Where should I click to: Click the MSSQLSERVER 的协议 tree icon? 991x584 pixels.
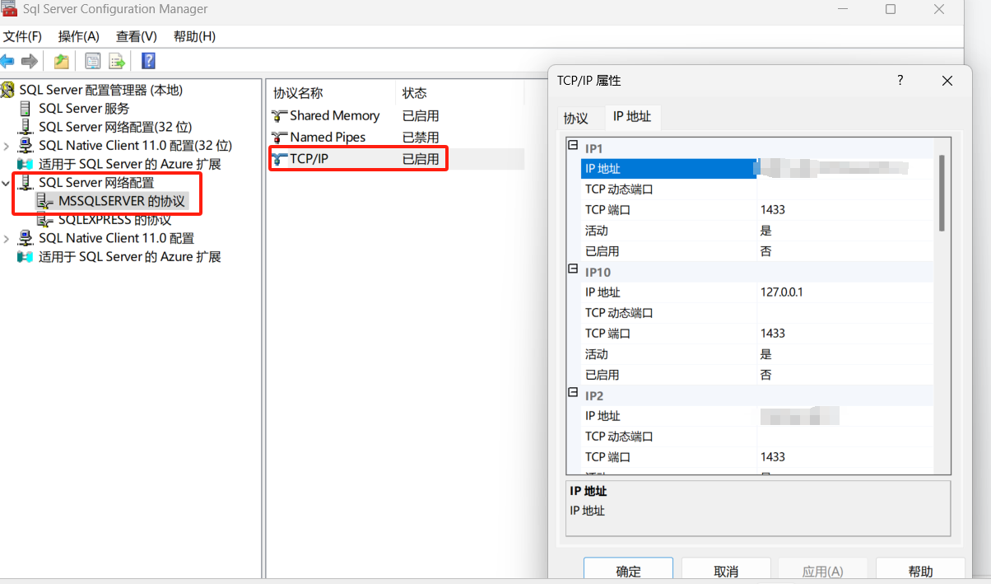click(45, 201)
